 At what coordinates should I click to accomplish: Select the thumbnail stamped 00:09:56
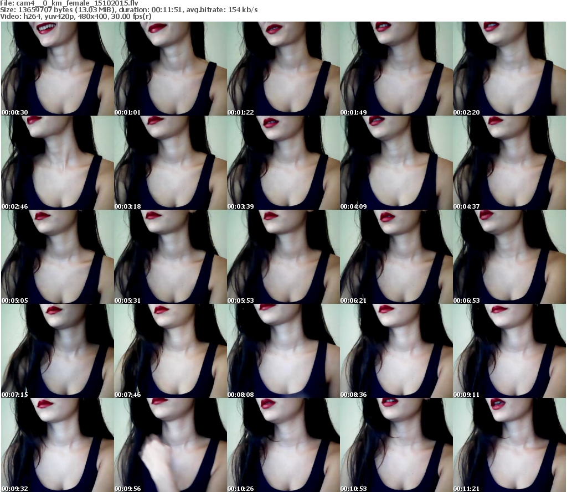click(171, 445)
